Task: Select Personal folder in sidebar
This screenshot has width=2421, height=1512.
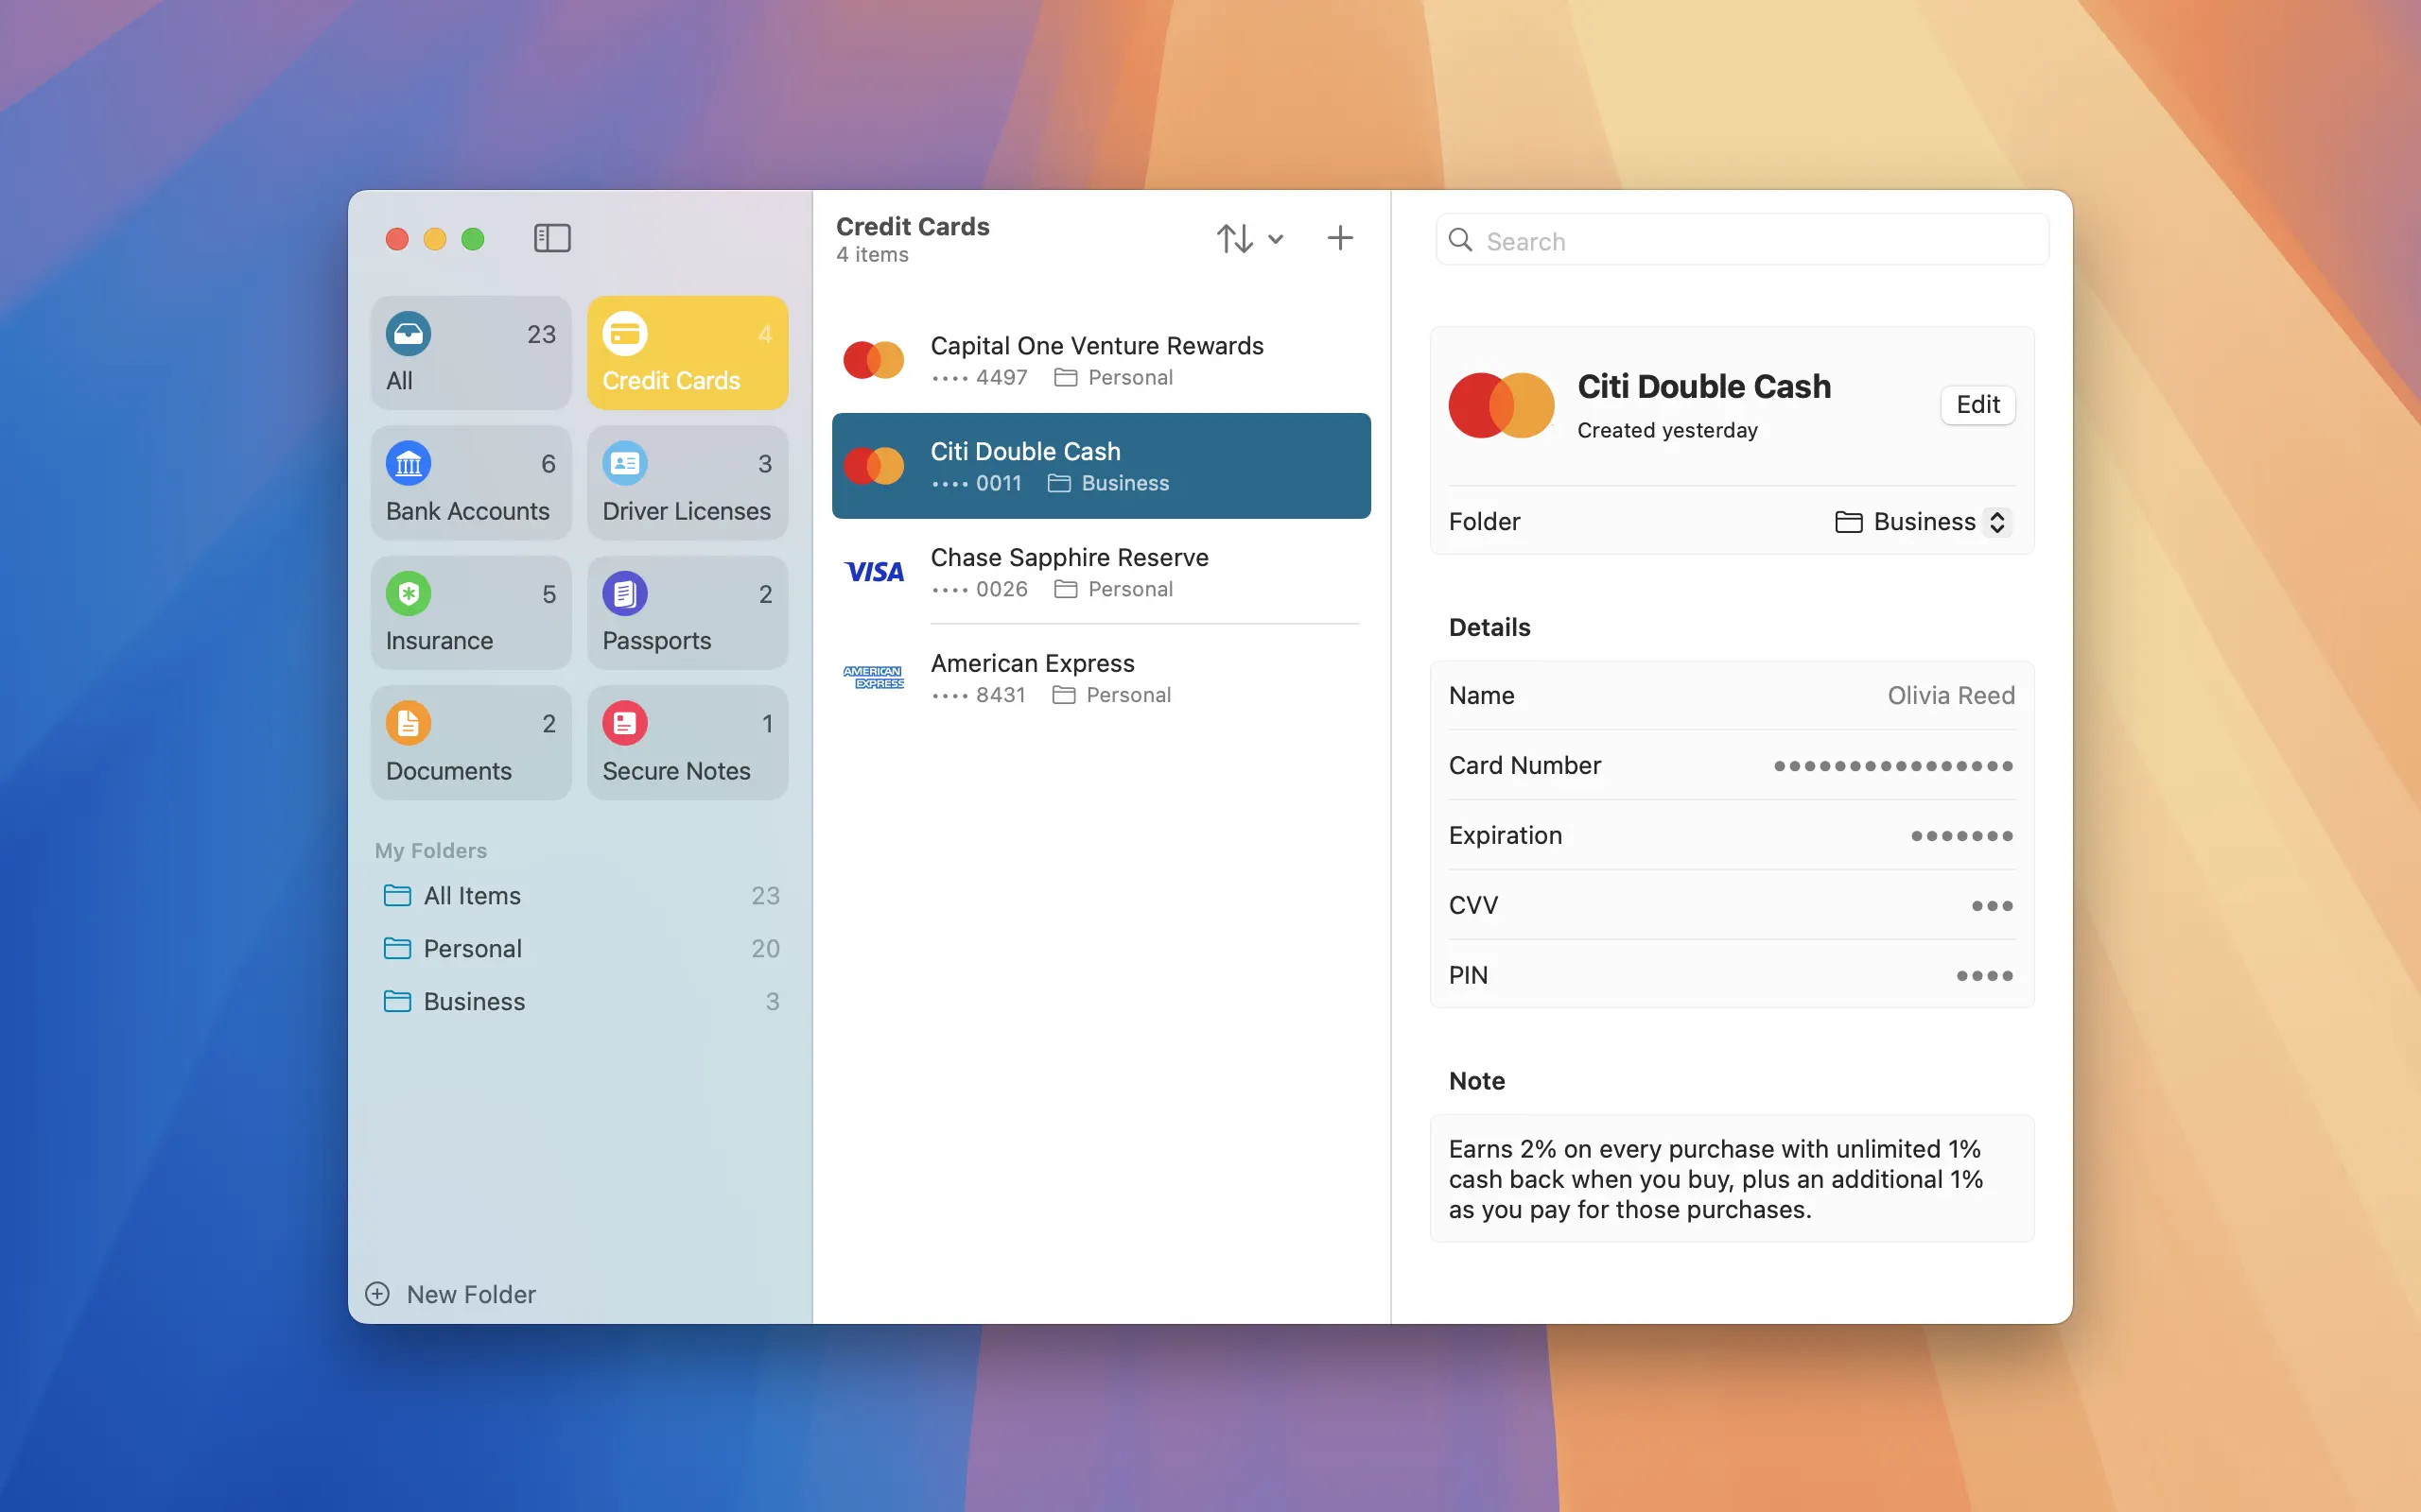Action: coord(472,948)
